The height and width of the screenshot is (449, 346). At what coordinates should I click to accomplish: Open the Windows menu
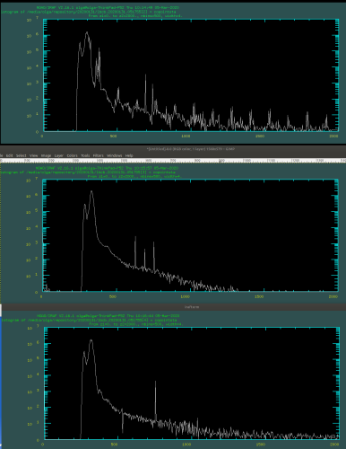point(115,155)
